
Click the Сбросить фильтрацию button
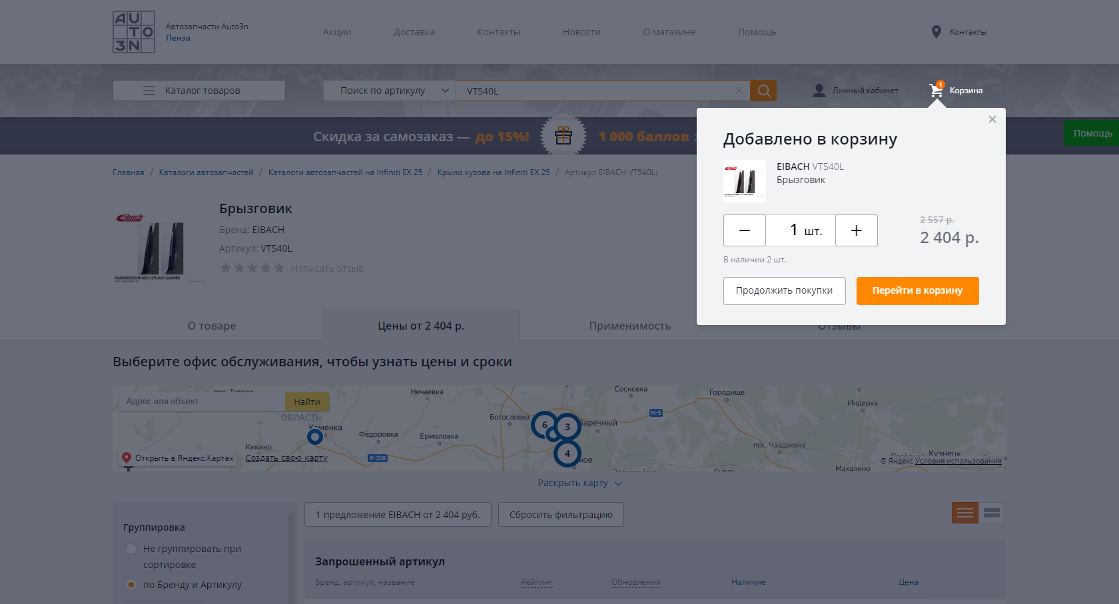(x=561, y=515)
